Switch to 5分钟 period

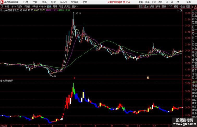point(20,7)
